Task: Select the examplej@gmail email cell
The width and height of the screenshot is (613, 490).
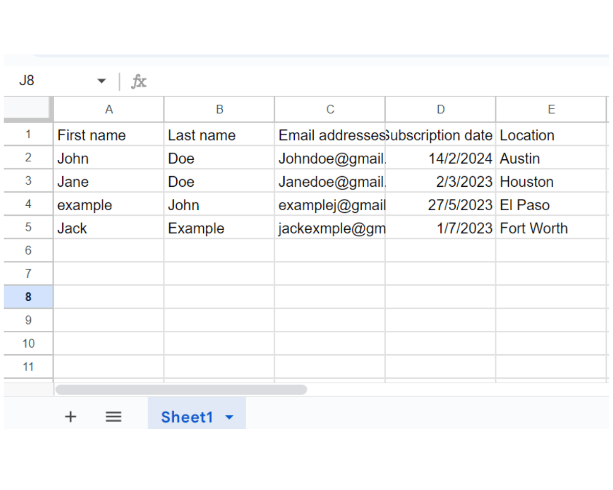Action: (x=330, y=204)
